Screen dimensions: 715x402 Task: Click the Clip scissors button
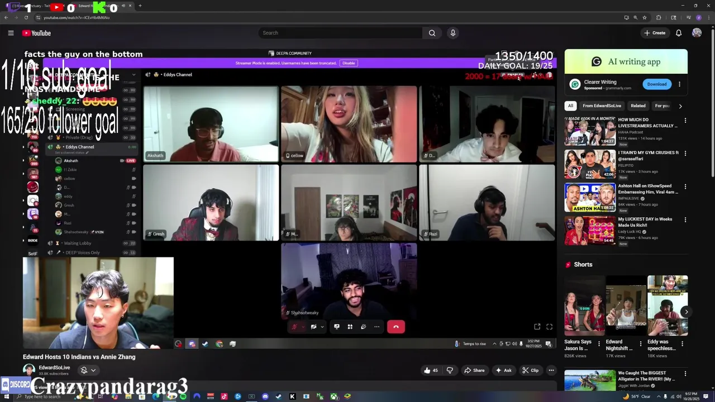[x=530, y=370]
